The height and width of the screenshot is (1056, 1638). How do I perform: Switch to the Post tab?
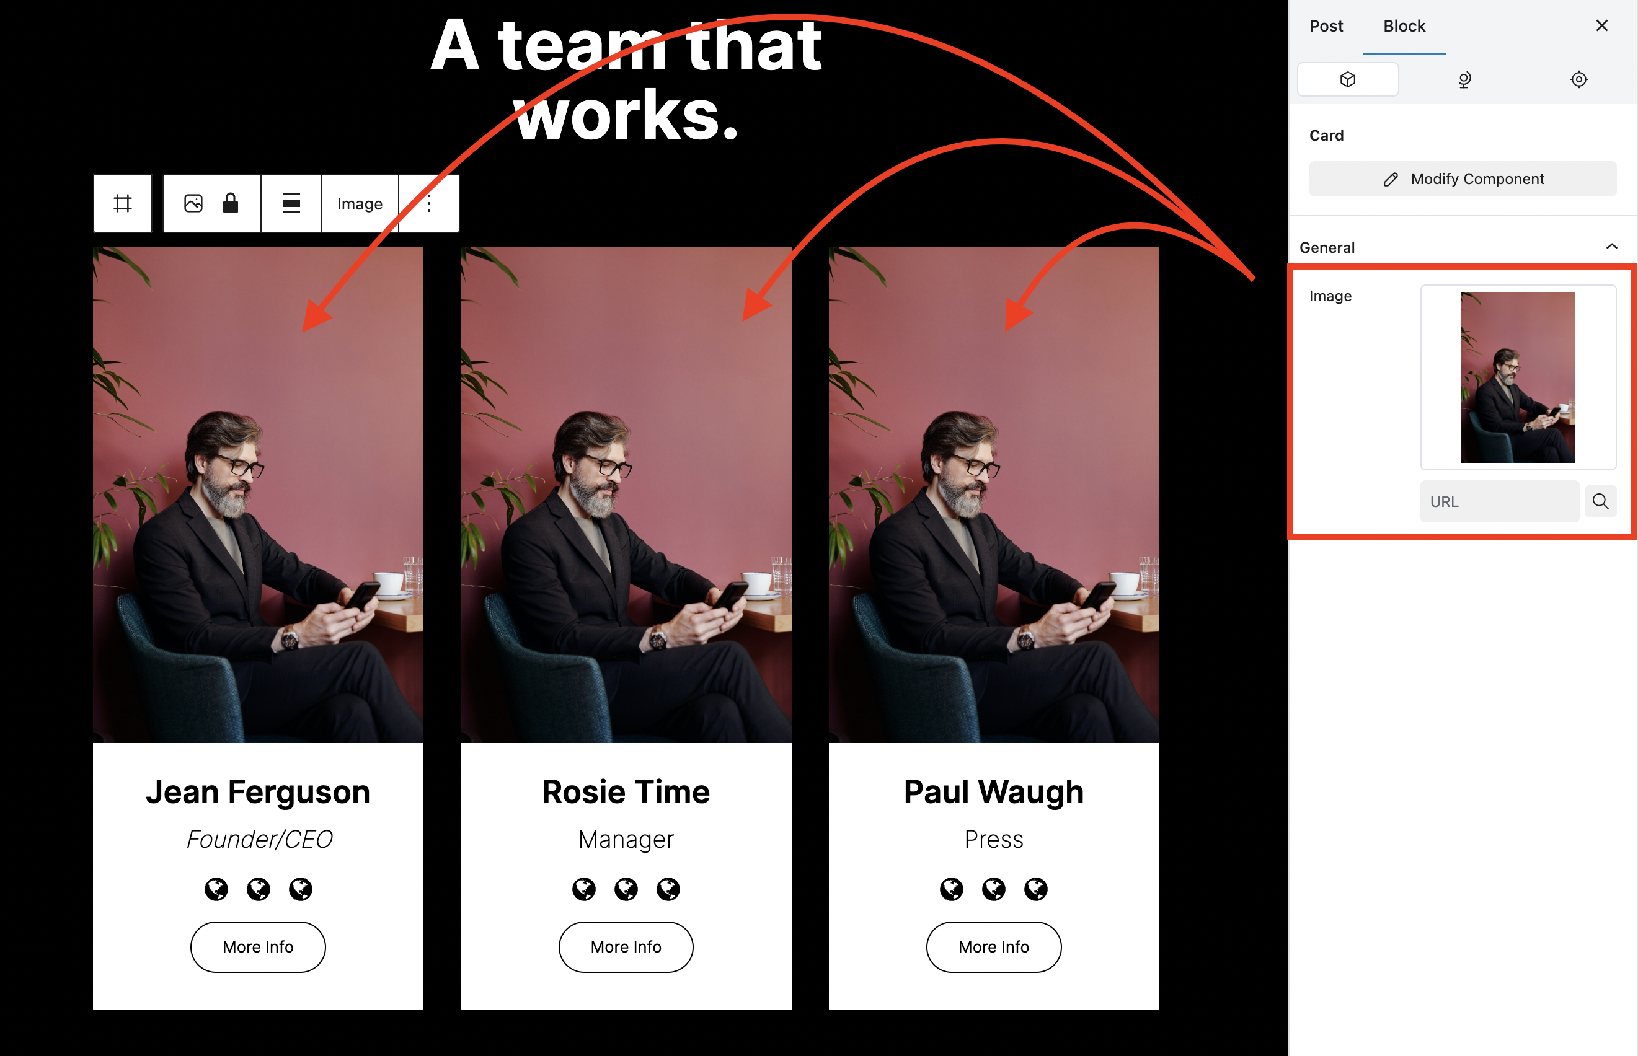[1326, 26]
